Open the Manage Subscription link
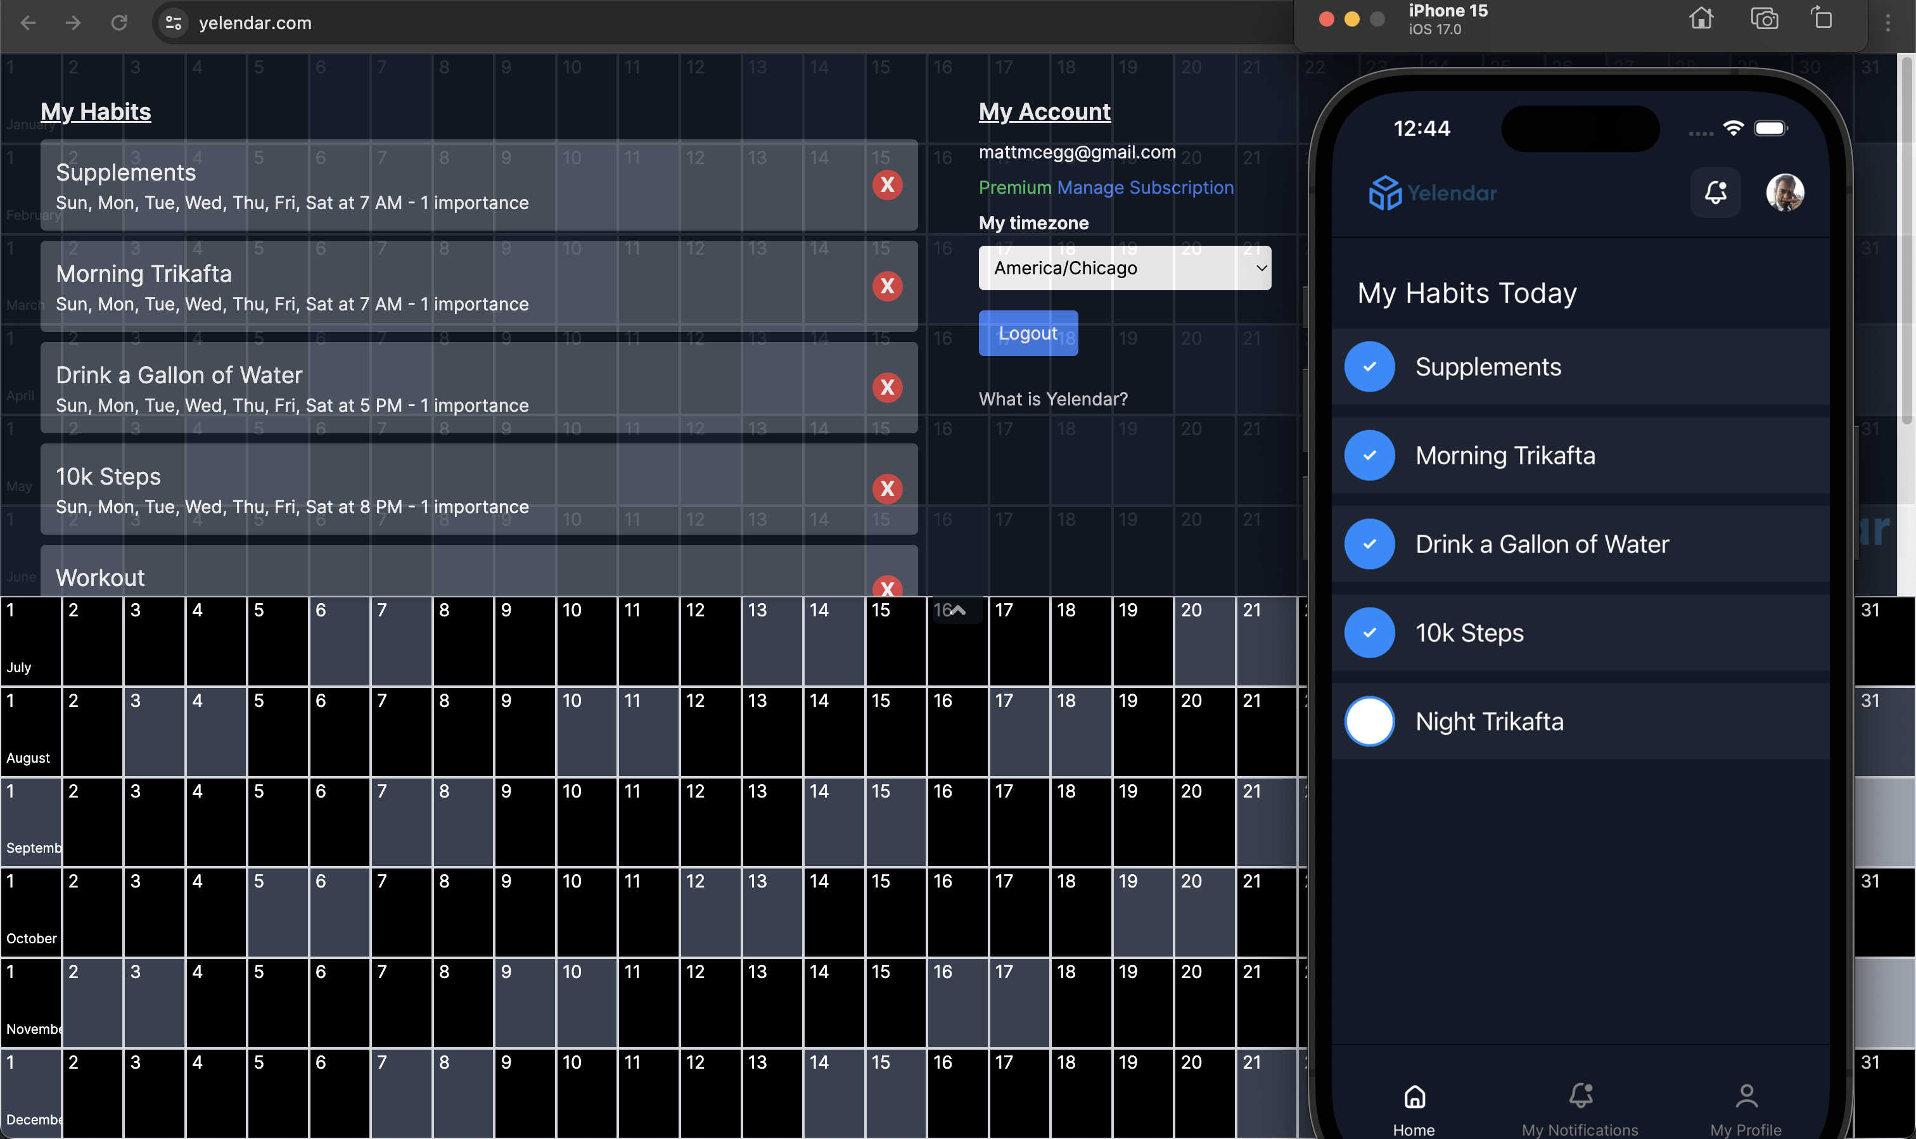Viewport: 1916px width, 1139px height. 1144,188
